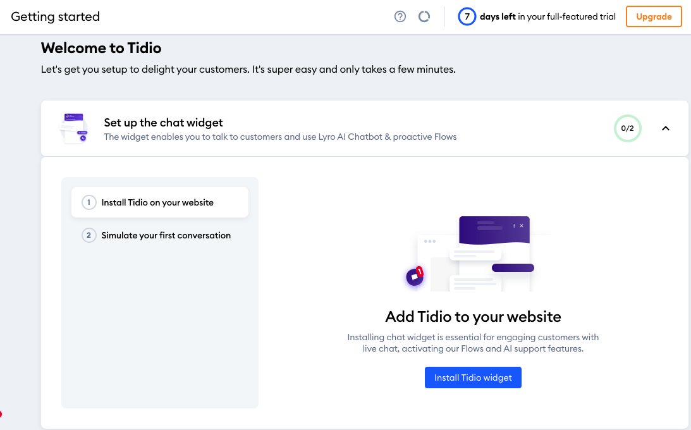Click the help question mark icon
The height and width of the screenshot is (430, 691).
point(400,17)
